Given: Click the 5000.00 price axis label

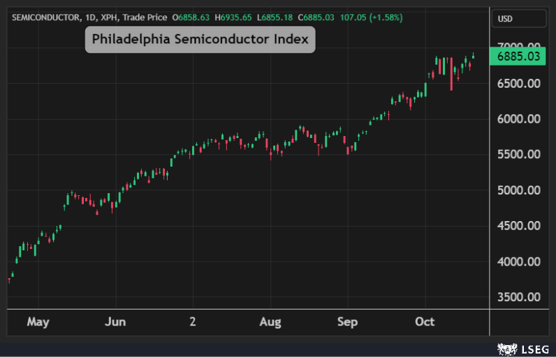Looking at the screenshot, I should (x=518, y=190).
